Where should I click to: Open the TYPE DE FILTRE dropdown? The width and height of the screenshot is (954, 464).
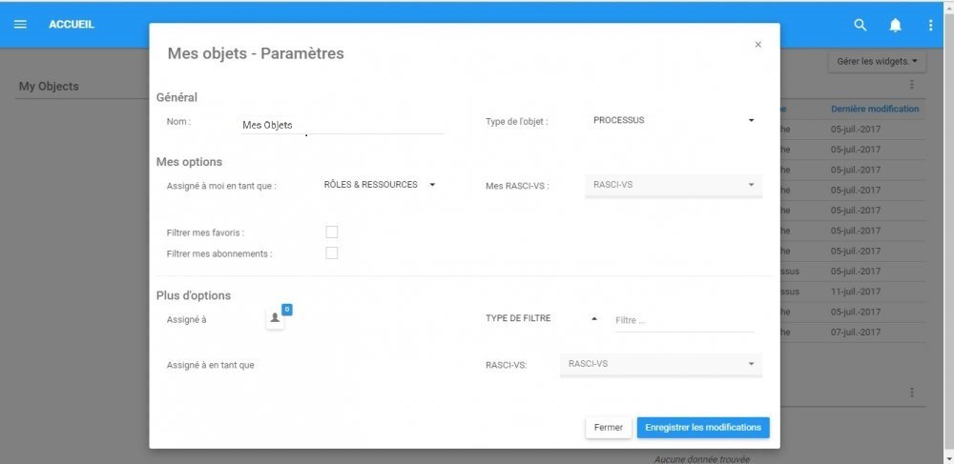point(542,318)
